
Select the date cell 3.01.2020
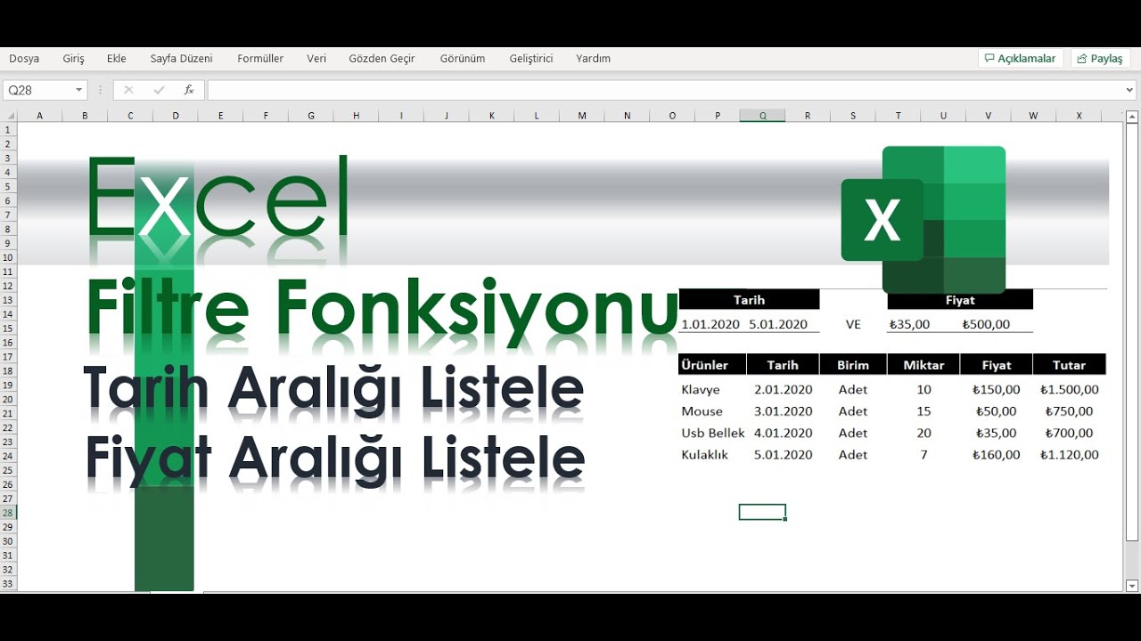pos(784,411)
